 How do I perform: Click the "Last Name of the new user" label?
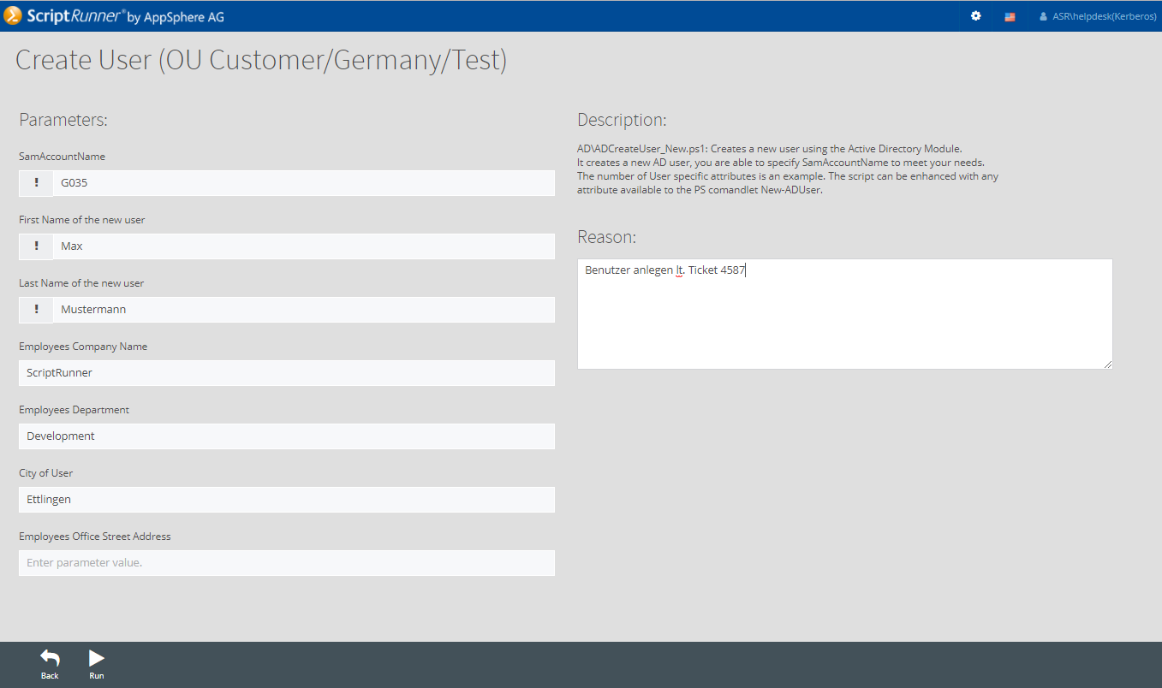coord(81,283)
